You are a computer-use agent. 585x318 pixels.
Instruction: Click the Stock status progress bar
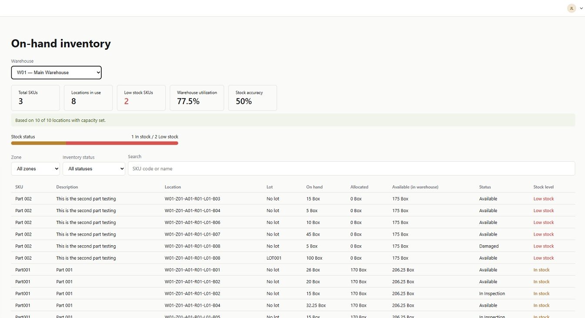(94, 143)
